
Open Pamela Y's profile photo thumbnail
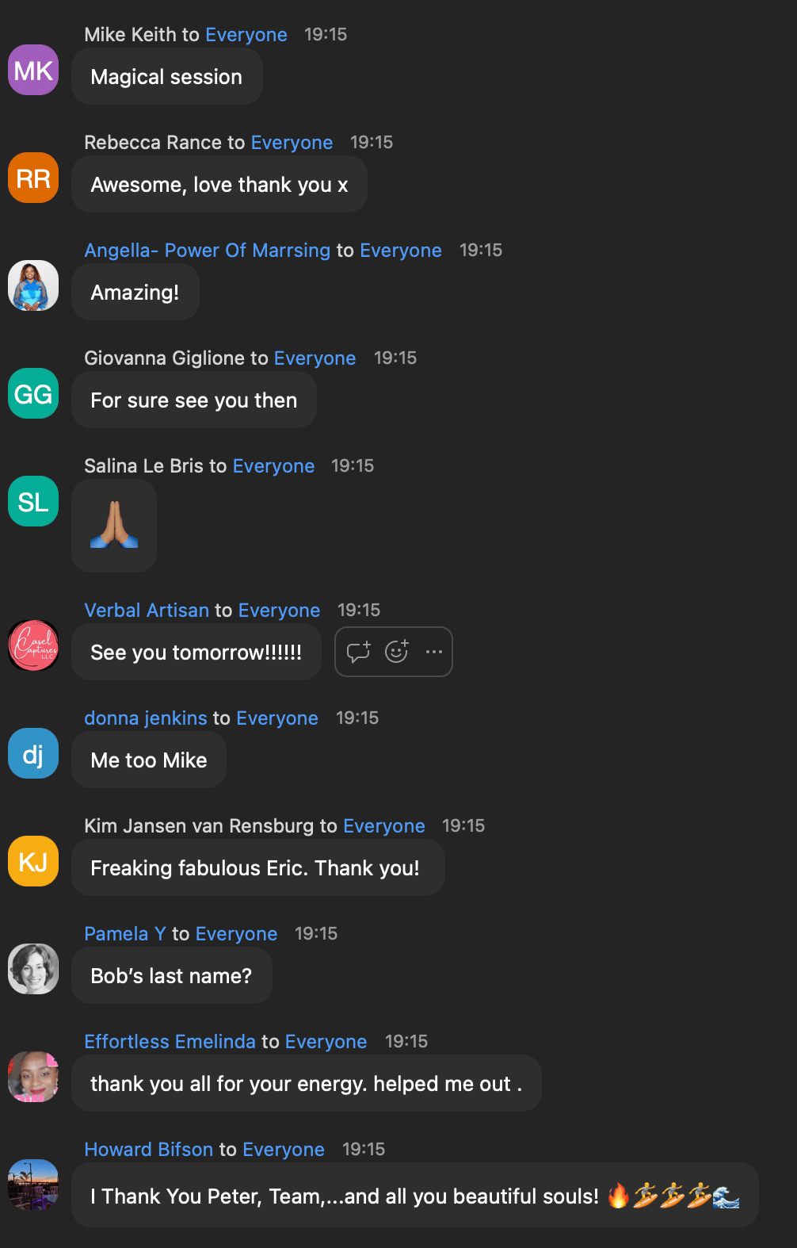click(x=33, y=970)
